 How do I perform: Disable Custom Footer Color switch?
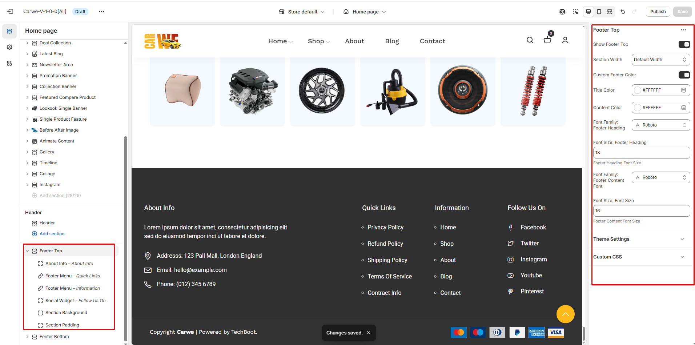684,75
